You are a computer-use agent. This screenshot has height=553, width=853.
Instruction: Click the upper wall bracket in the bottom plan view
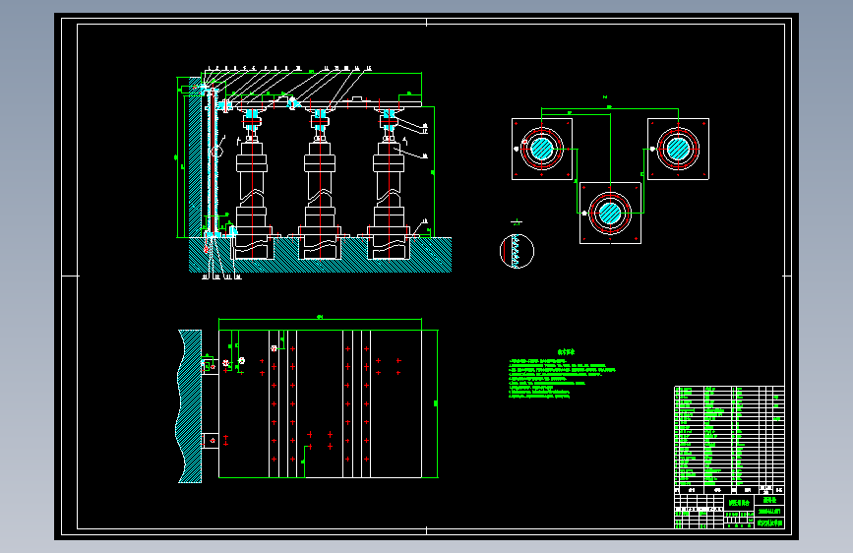(x=210, y=366)
